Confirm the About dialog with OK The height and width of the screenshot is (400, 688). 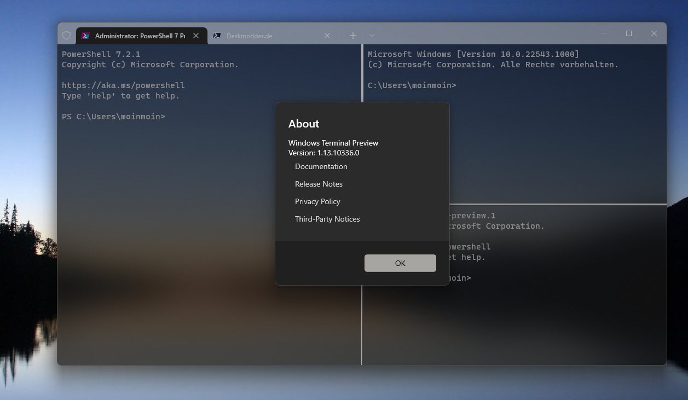point(400,263)
